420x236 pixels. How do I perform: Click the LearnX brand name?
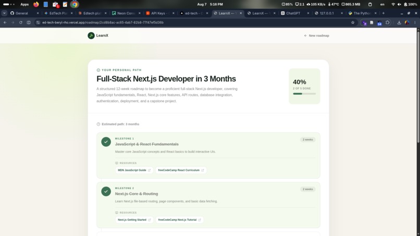[102, 35]
